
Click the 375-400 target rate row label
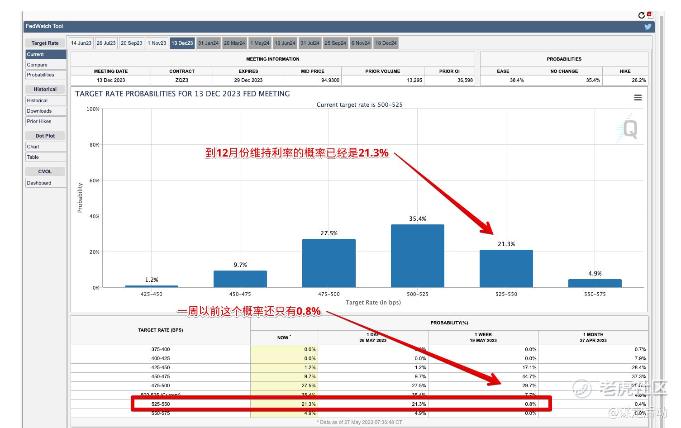[161, 349]
